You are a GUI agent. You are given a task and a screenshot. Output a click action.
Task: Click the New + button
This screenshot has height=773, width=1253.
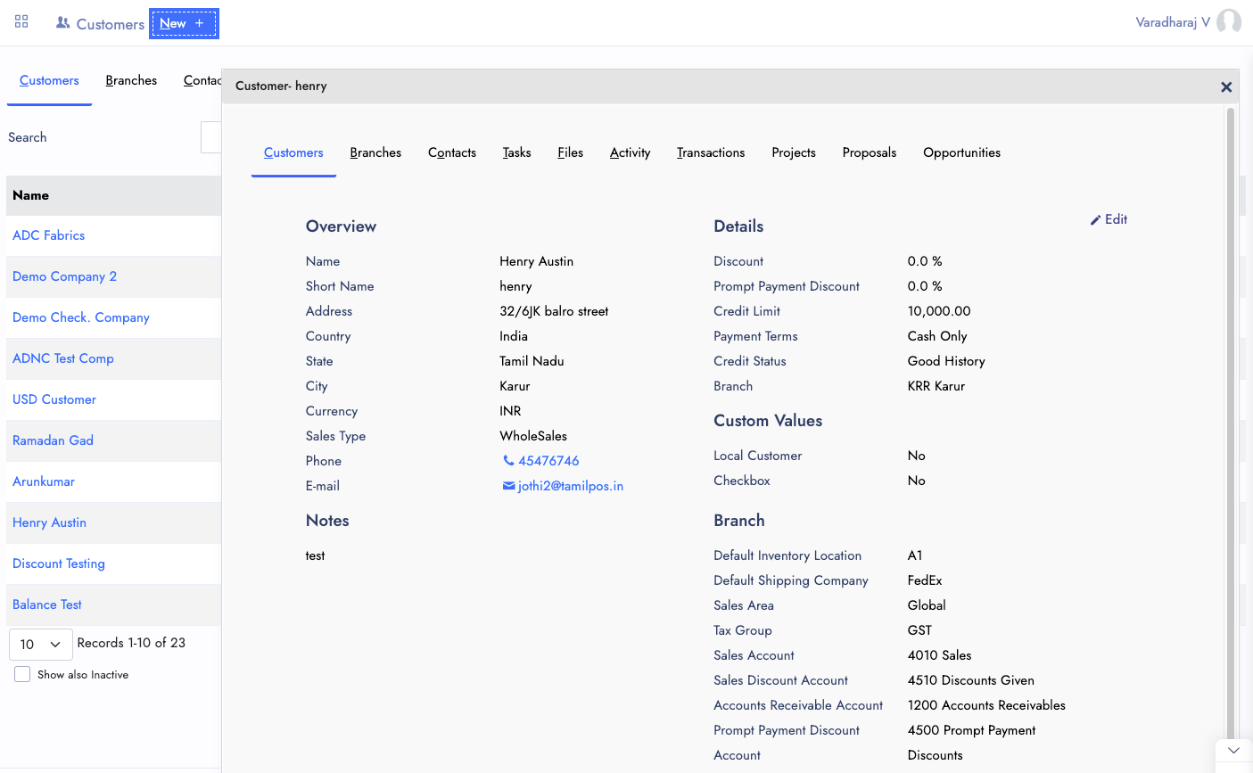184,24
